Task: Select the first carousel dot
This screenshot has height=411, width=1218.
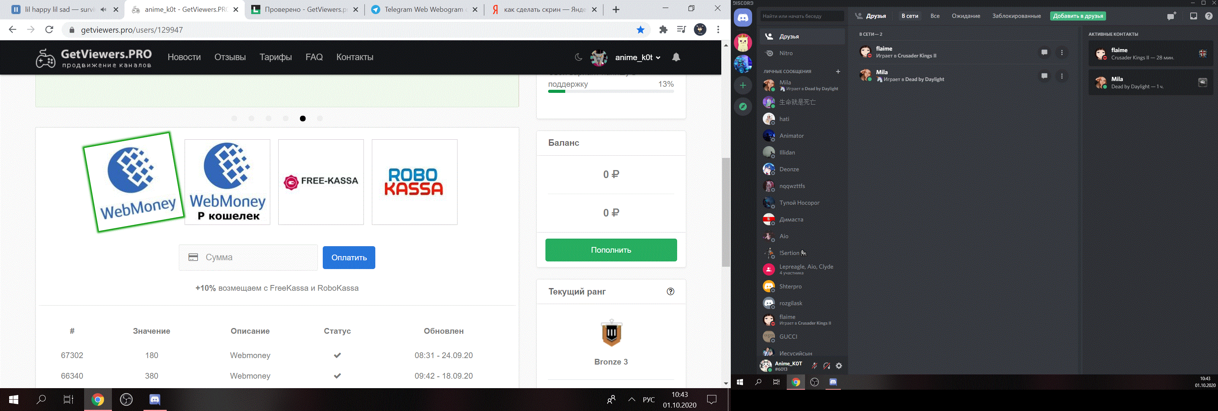Action: pyautogui.click(x=234, y=119)
